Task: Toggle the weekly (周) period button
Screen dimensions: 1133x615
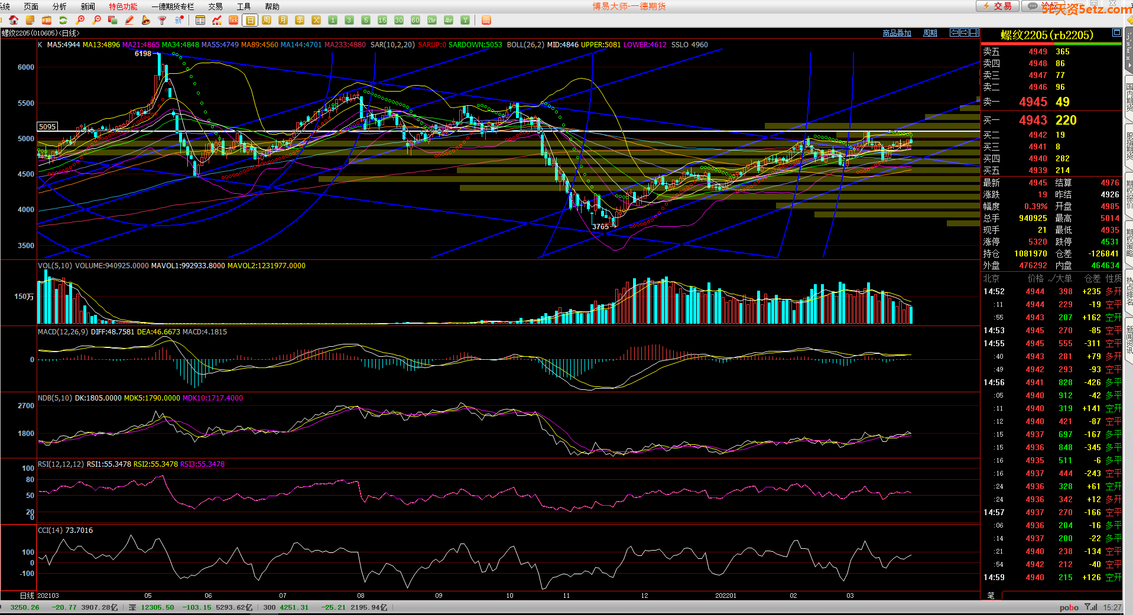Action: pos(267,20)
